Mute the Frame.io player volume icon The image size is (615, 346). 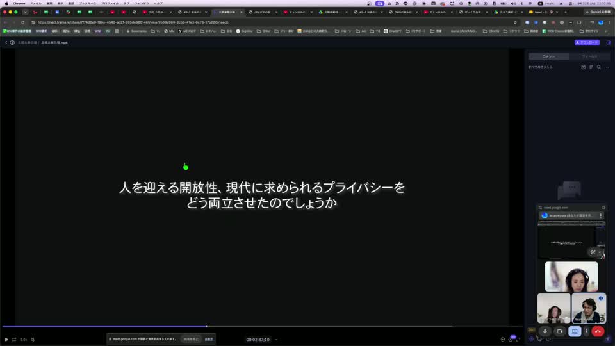click(x=33, y=340)
